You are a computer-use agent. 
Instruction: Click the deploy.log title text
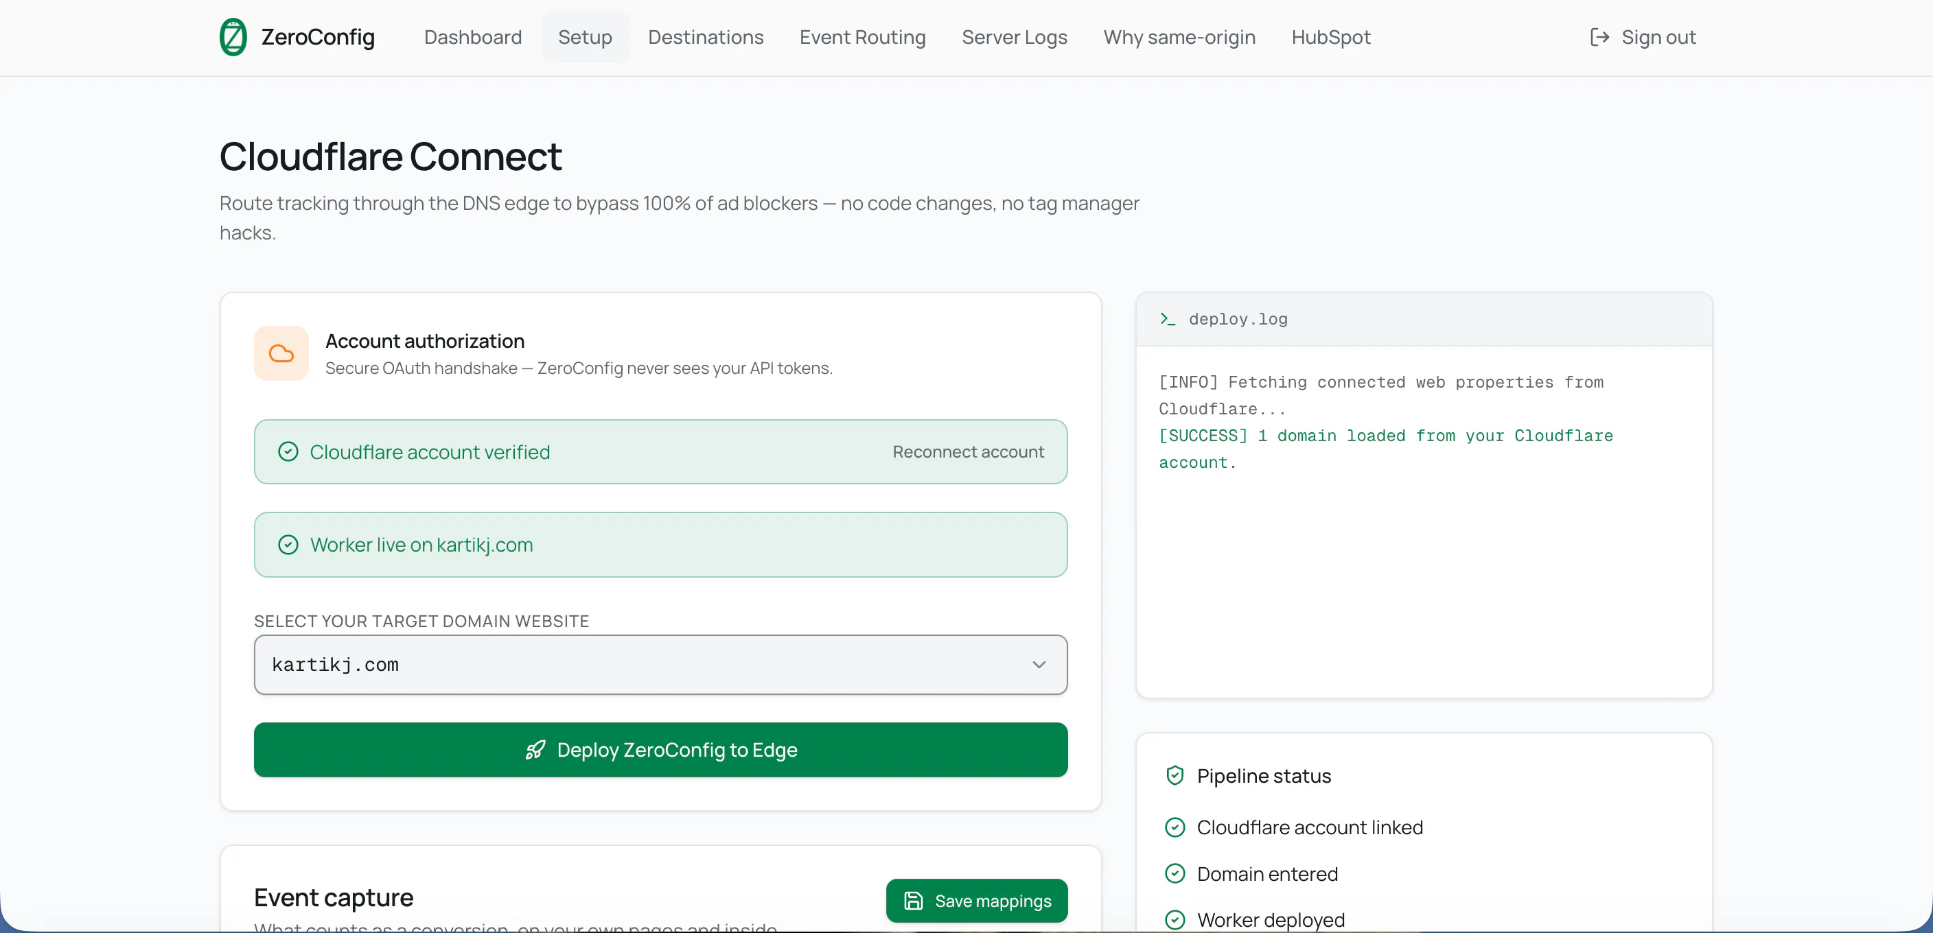point(1238,319)
